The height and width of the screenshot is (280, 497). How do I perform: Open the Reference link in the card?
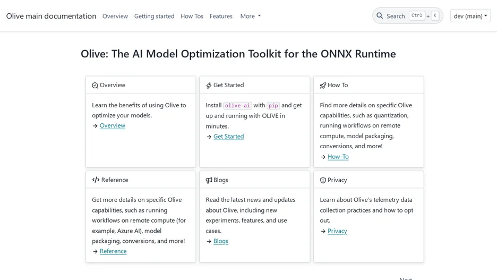click(113, 251)
